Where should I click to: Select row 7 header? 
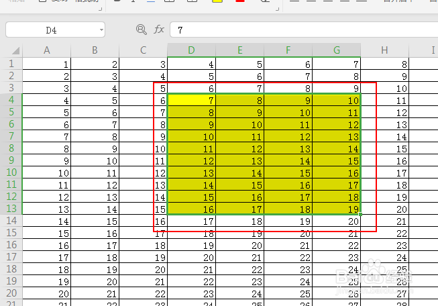11,136
